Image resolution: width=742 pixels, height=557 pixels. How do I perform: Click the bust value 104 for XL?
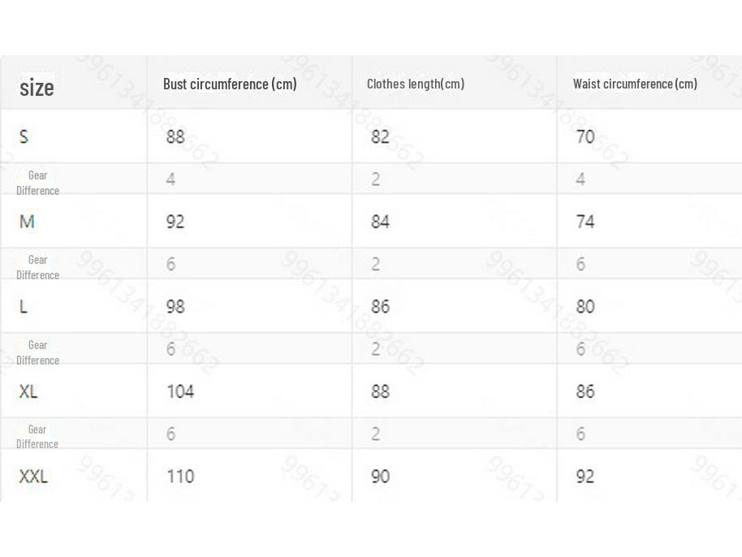tap(180, 391)
